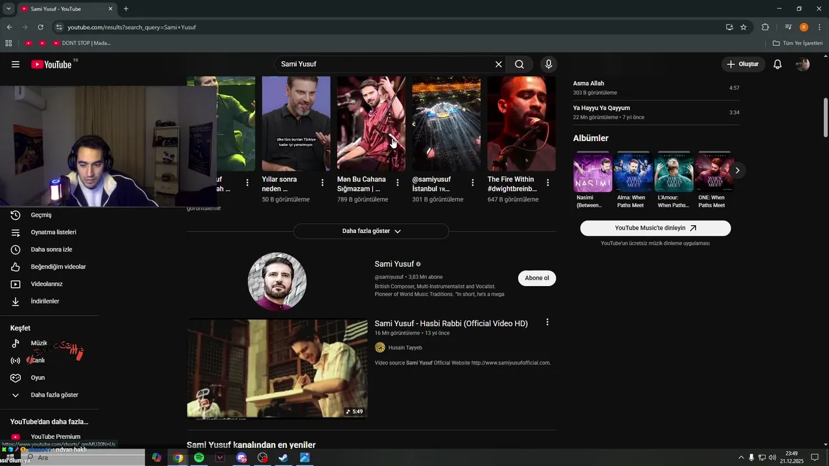Open options for Mən Bu Cahana short
The image size is (829, 466).
point(398,183)
